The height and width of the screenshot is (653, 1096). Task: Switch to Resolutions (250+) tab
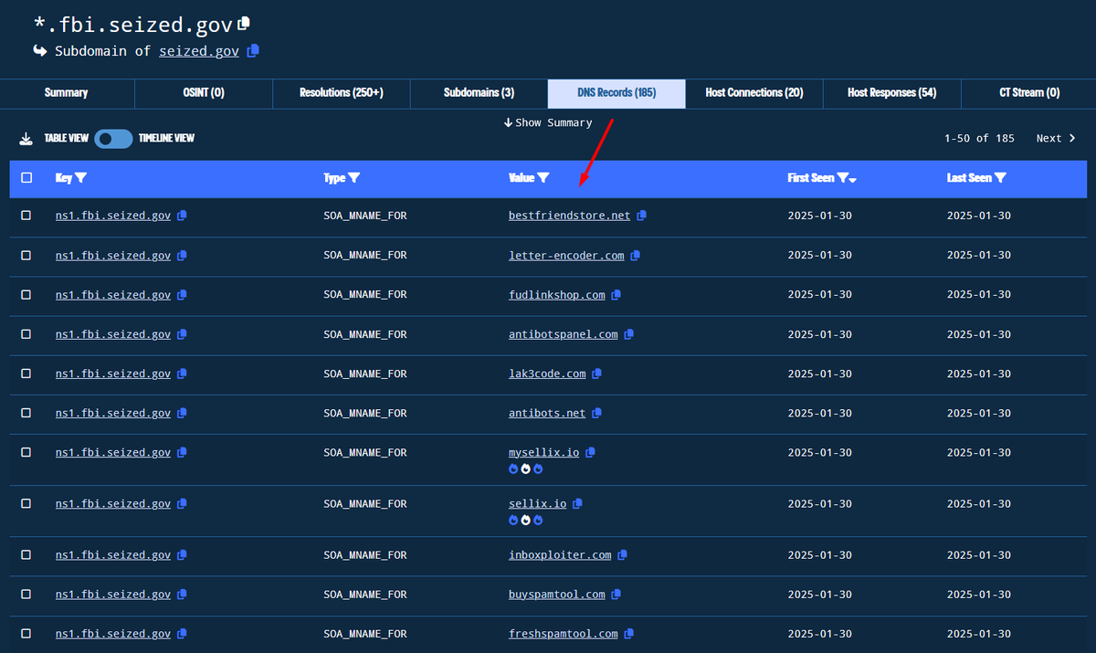[x=342, y=93]
